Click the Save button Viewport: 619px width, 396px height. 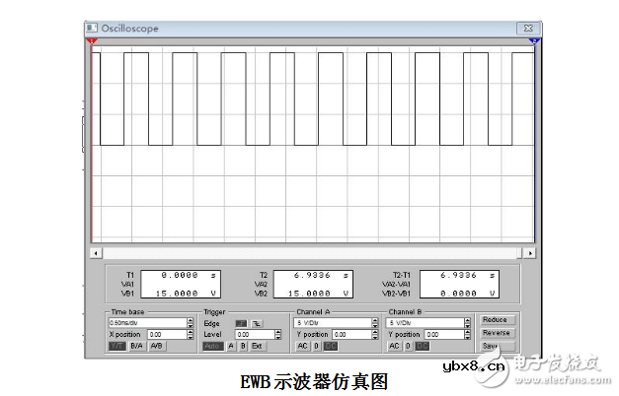tap(497, 346)
